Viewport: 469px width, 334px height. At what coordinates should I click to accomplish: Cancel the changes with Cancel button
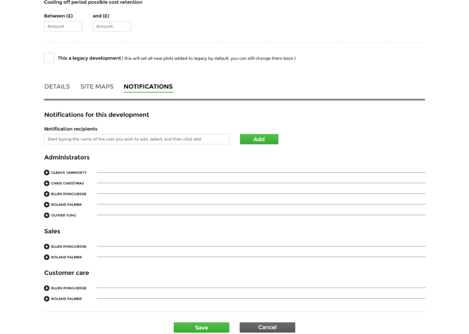click(267, 328)
